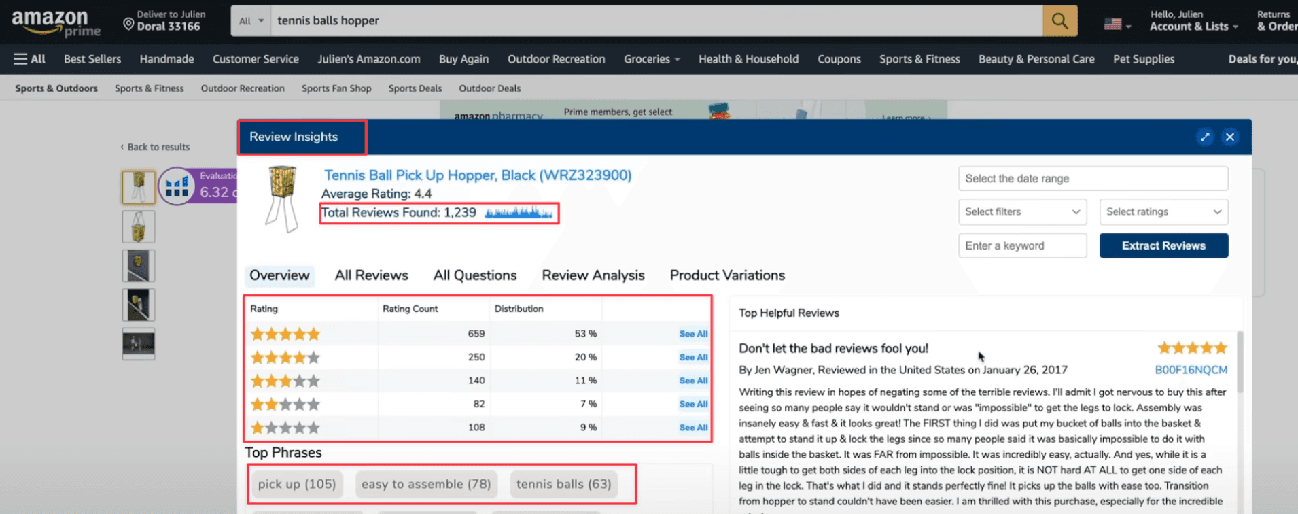Select the third product thumbnail

coord(139,266)
